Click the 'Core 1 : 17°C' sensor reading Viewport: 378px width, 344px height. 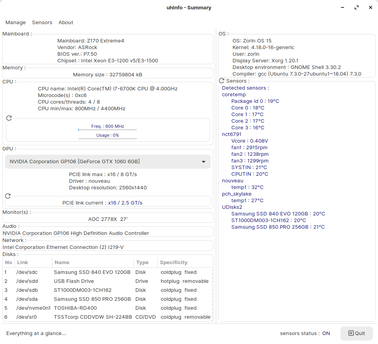[248, 115]
